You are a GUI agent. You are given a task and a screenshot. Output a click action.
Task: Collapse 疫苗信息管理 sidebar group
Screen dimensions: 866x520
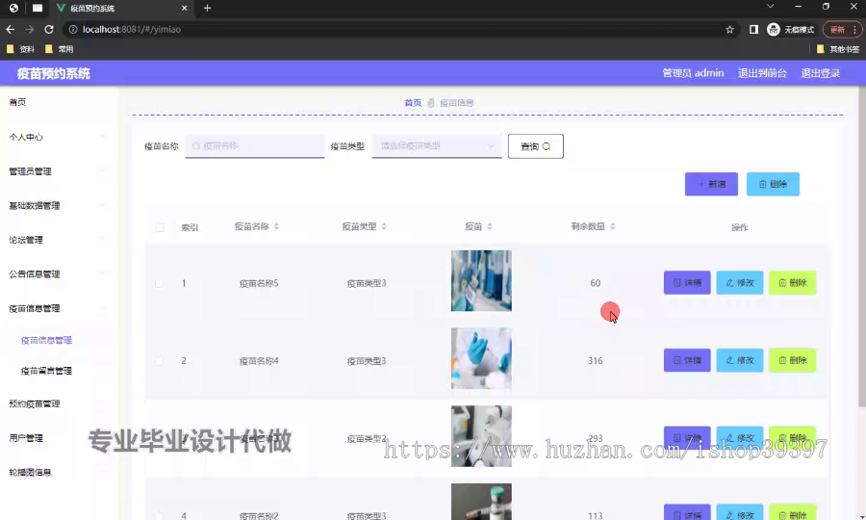click(x=57, y=308)
